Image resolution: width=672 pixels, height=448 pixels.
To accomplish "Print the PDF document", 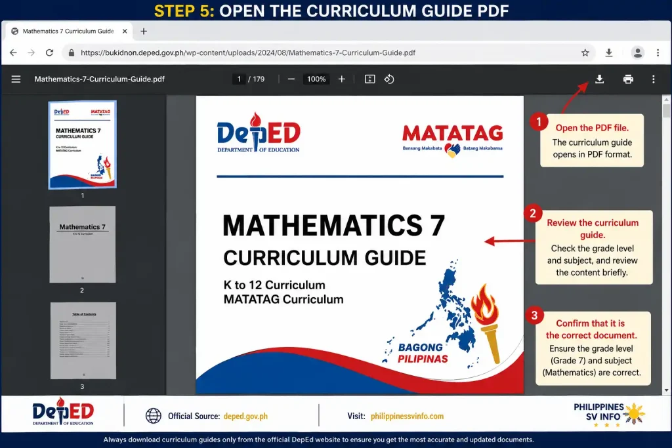I will pos(628,79).
